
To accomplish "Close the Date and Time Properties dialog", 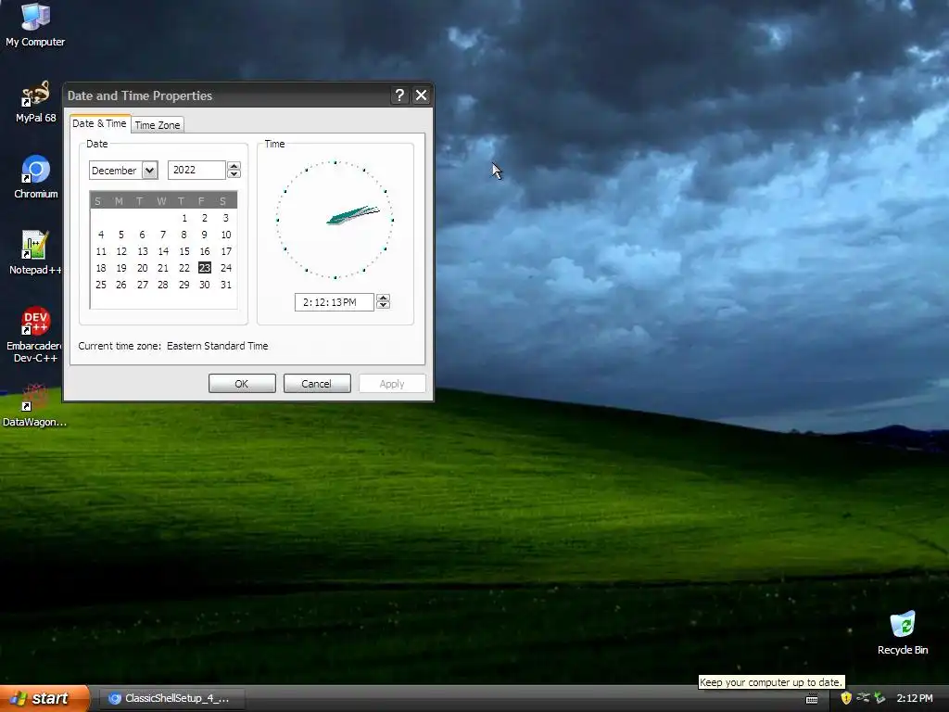I will (422, 95).
